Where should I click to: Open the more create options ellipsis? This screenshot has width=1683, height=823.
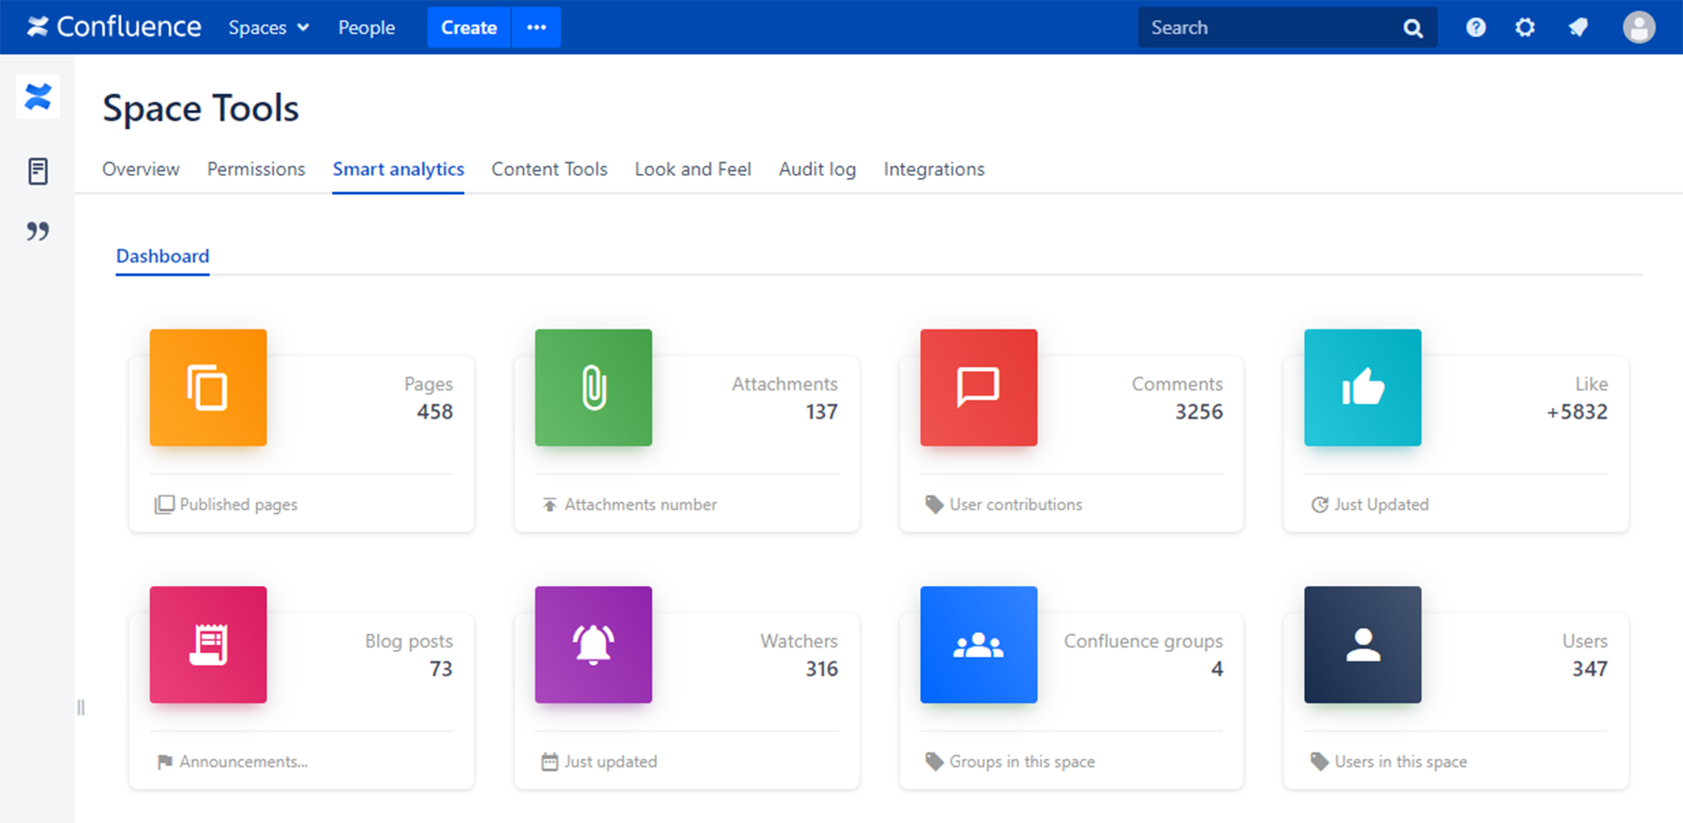pyautogui.click(x=537, y=27)
